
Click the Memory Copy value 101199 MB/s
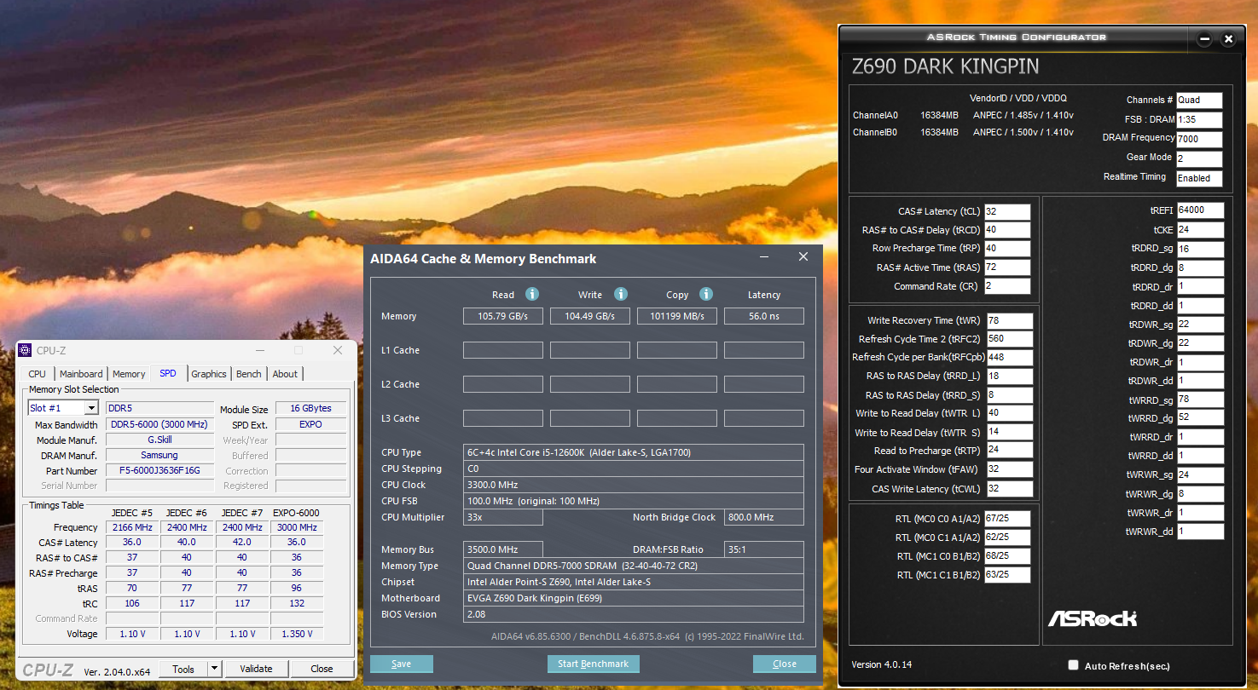(677, 316)
